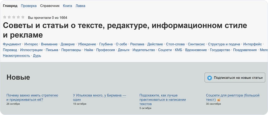
Task: Click the main heading Советы и статьи о тексте
Action: (125, 30)
